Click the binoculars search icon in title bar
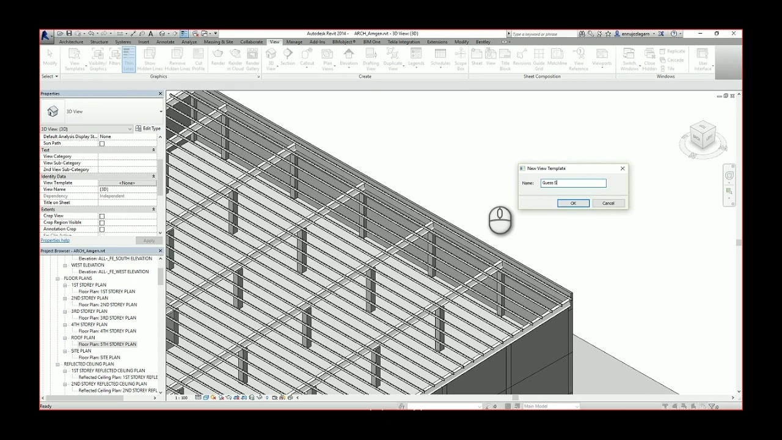The width and height of the screenshot is (782, 440). (x=582, y=34)
